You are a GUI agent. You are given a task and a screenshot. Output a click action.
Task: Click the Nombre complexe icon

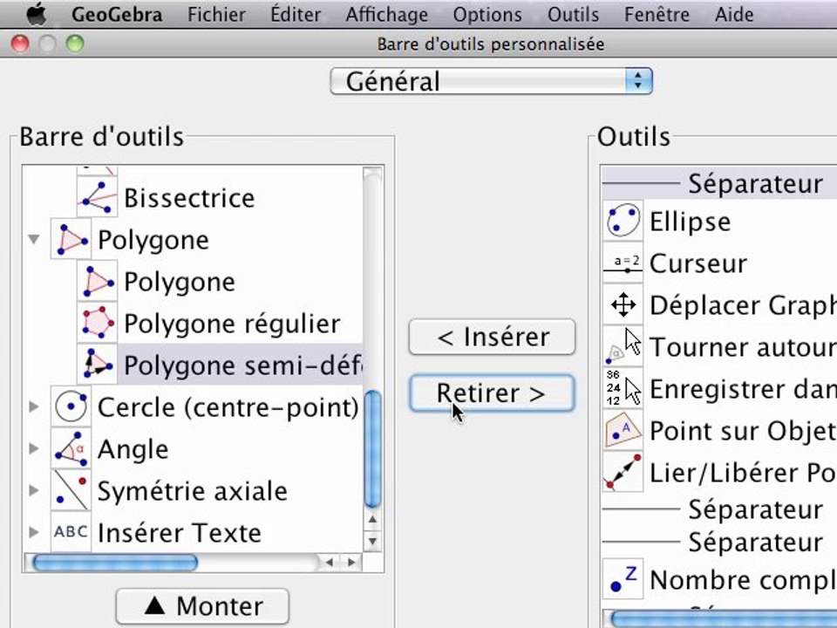coord(623,579)
